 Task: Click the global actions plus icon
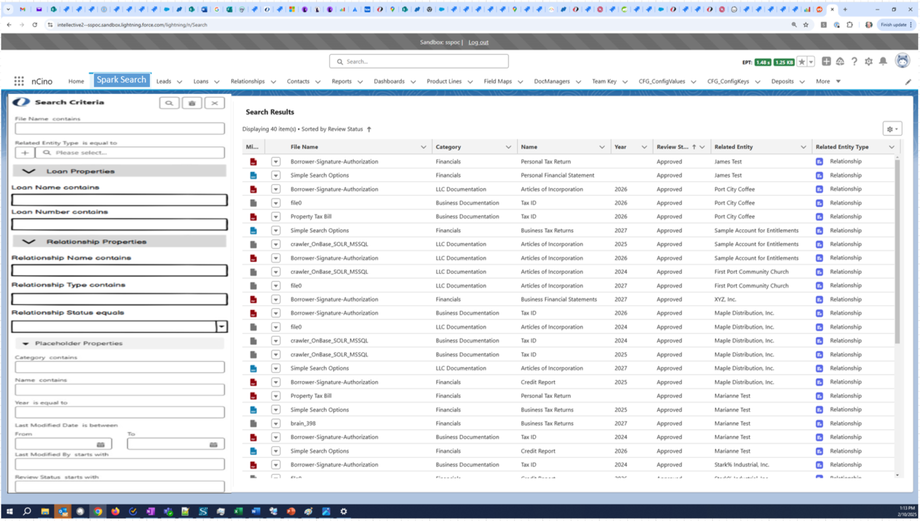826,62
